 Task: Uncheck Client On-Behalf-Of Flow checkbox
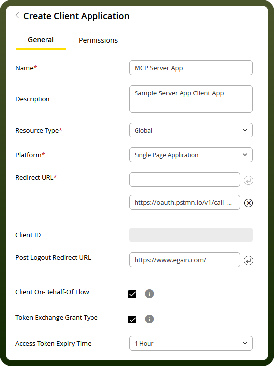(x=132, y=294)
